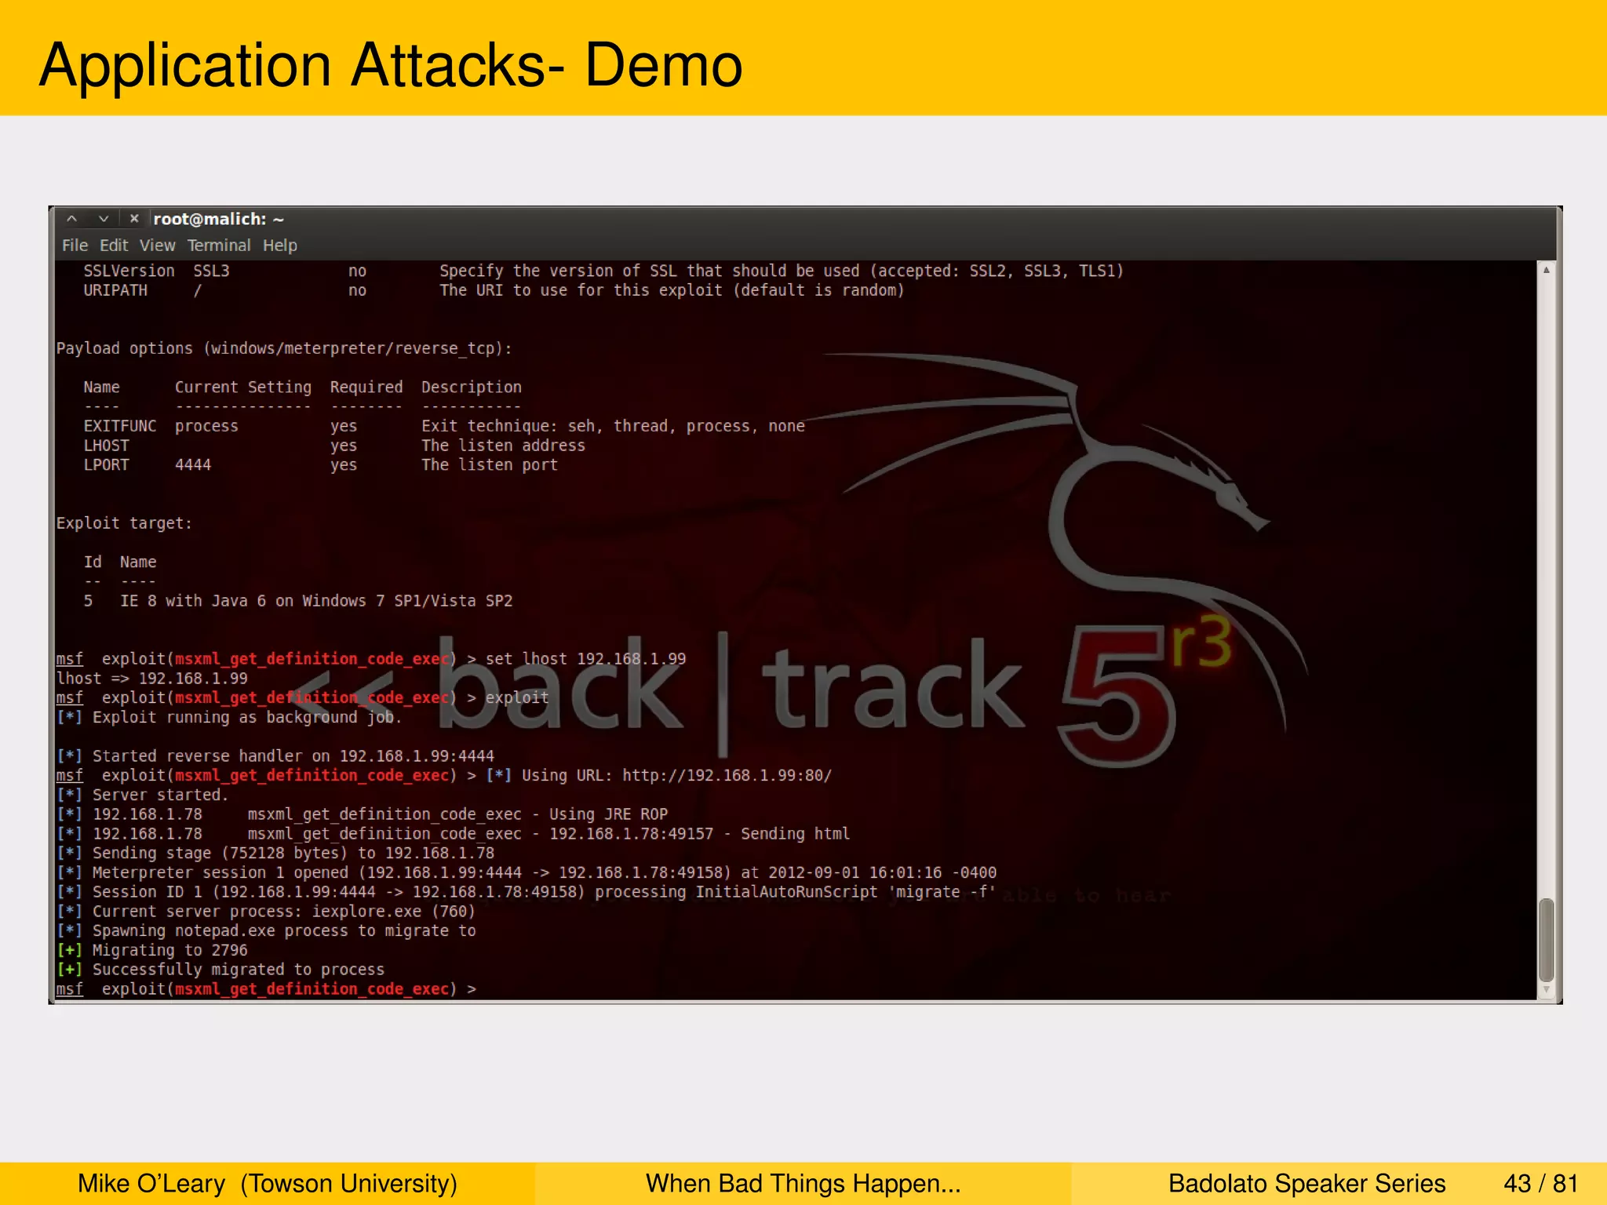Click the 'Migrating to 2796' line
This screenshot has width=1607, height=1205.
pos(151,950)
